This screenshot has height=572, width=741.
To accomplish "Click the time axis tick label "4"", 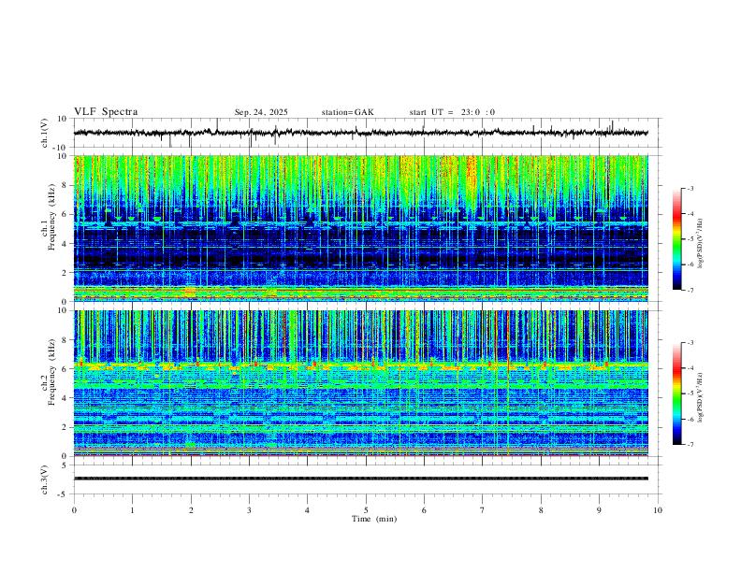I will (307, 510).
